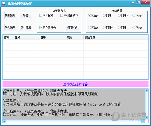Pick the 网站8 radio button
Viewport: 151px width, 126px height.
(x=134, y=27)
